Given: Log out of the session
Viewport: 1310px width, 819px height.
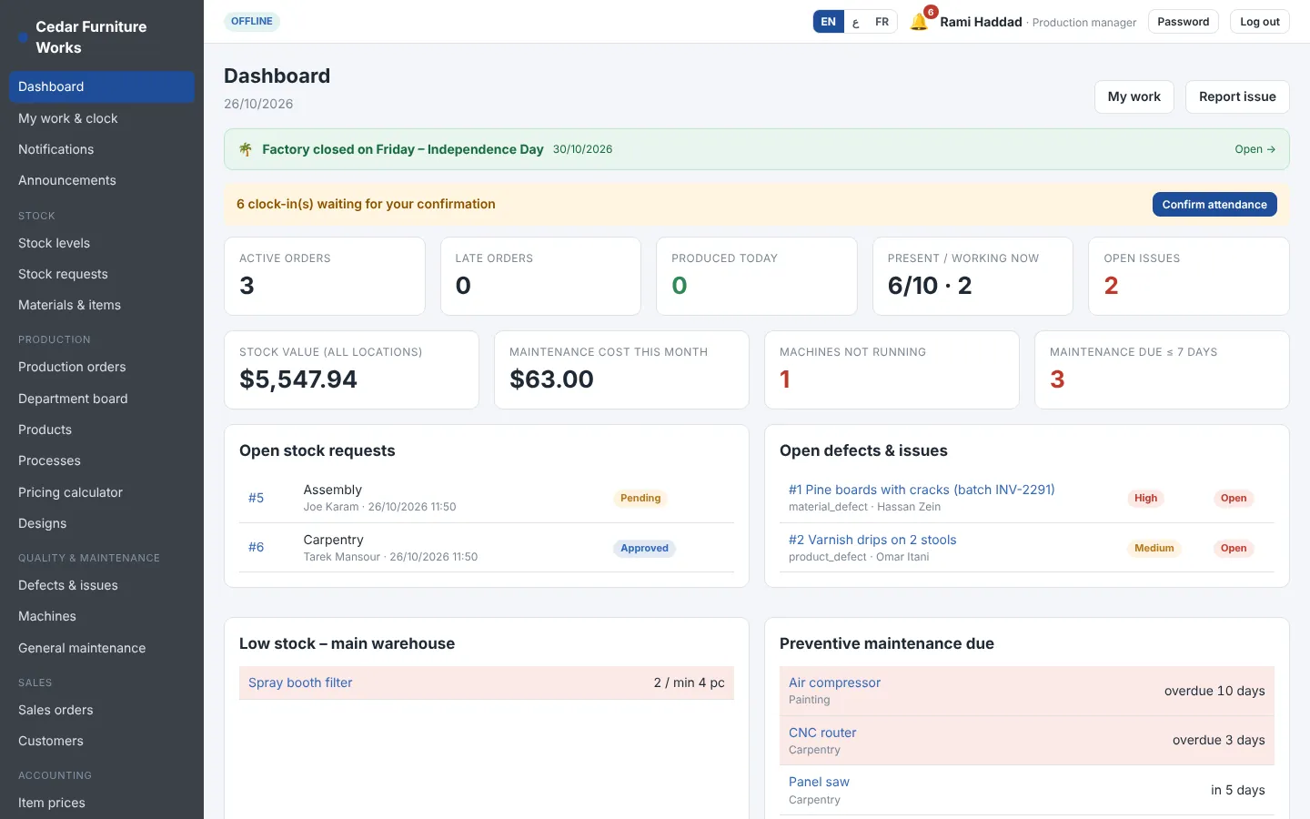Looking at the screenshot, I should coord(1259,22).
